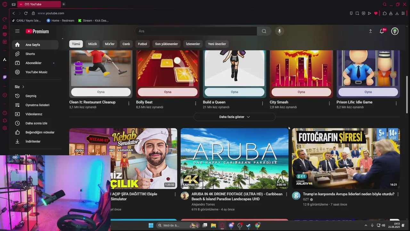The height and width of the screenshot is (231, 410).
Task: Click the search magnifier button
Action: [264, 31]
